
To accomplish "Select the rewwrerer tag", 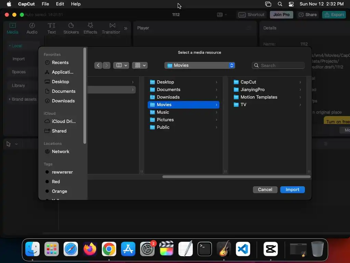I will coord(59,172).
